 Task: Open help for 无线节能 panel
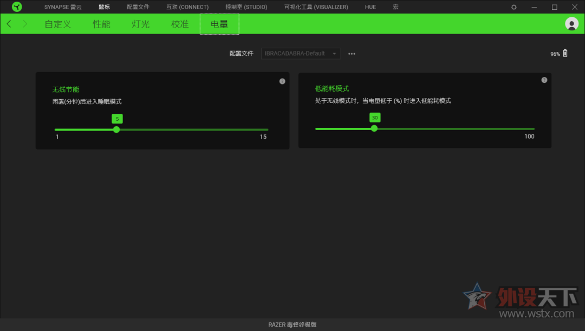[282, 81]
